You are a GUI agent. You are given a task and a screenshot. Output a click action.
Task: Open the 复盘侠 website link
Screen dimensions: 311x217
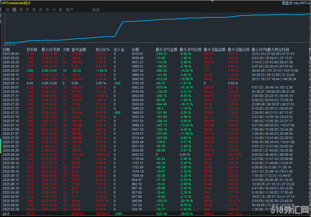coord(297,3)
